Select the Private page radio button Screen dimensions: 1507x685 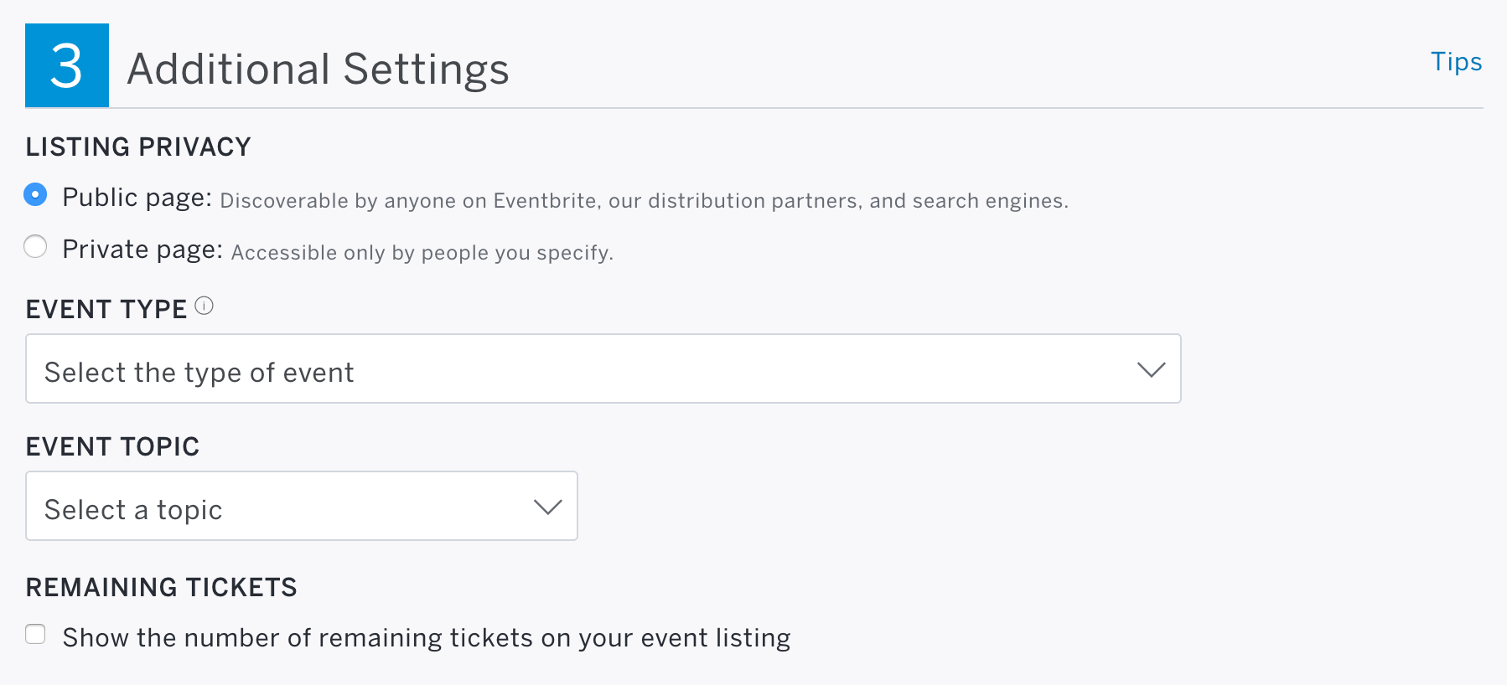click(x=35, y=246)
